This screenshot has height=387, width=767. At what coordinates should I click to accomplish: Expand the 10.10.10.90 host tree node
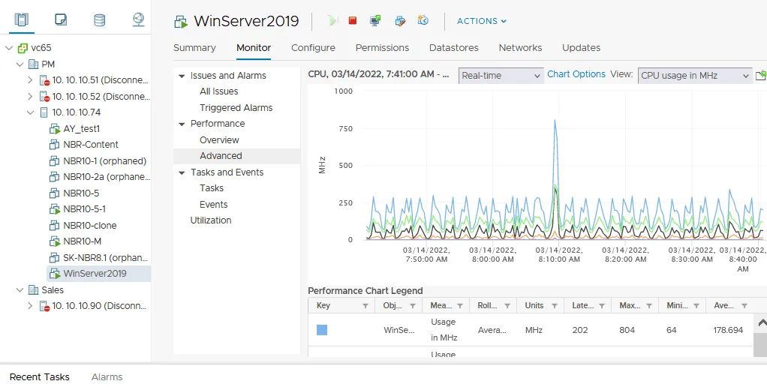pyautogui.click(x=30, y=306)
